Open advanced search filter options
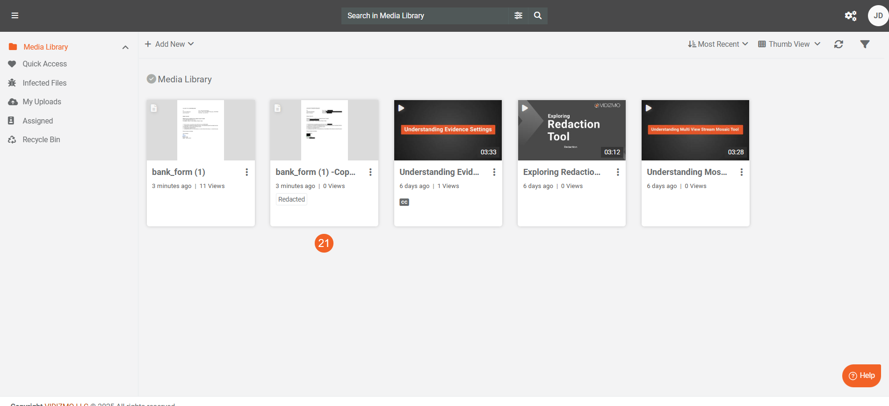The image size is (889, 406). (x=518, y=15)
